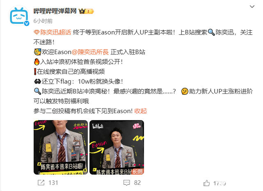Open the repost count 131
This screenshot has width=263, height=191.
click(53, 183)
